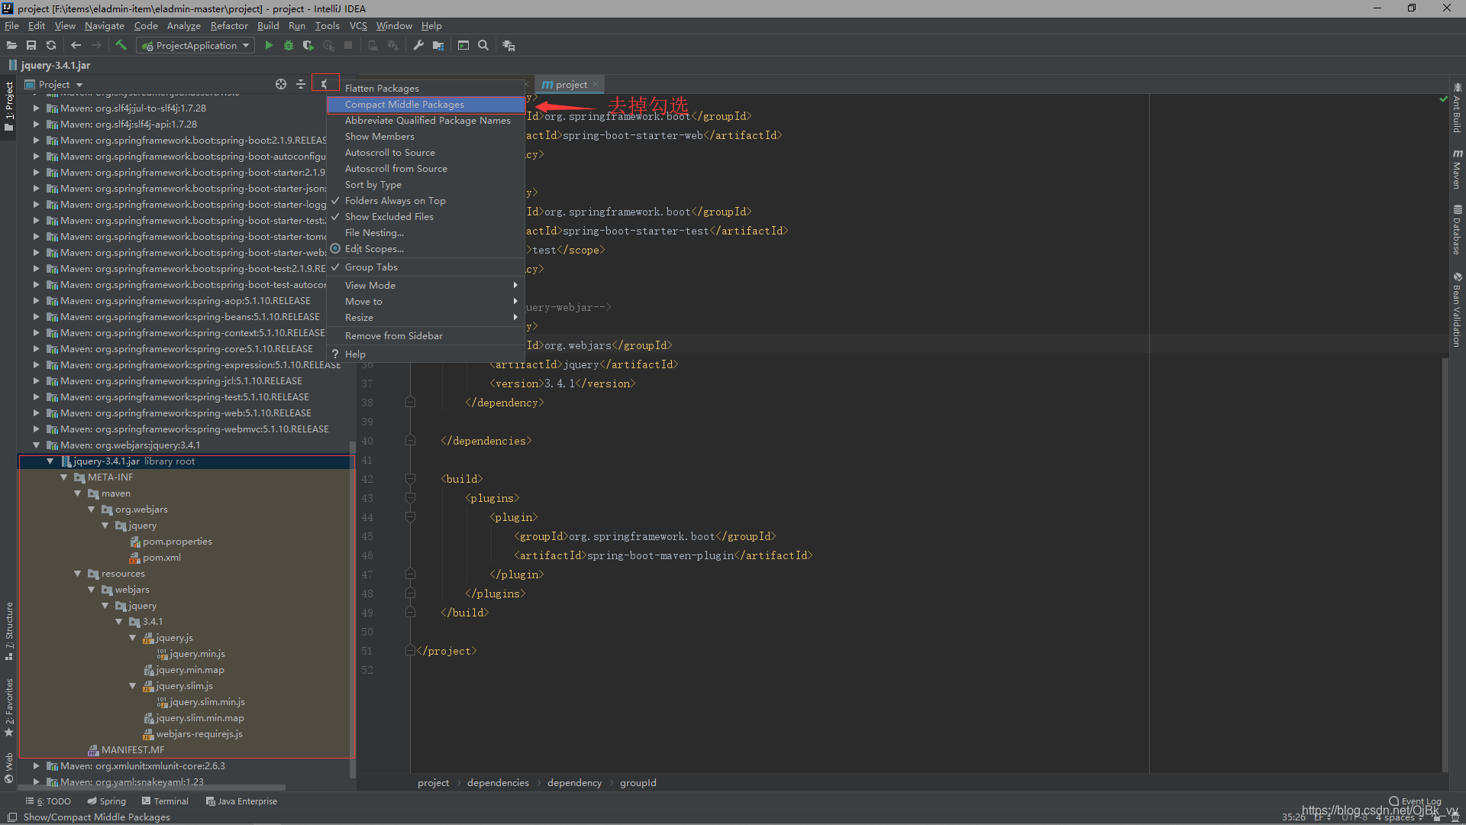Click the Build project hammer icon

[x=121, y=46]
